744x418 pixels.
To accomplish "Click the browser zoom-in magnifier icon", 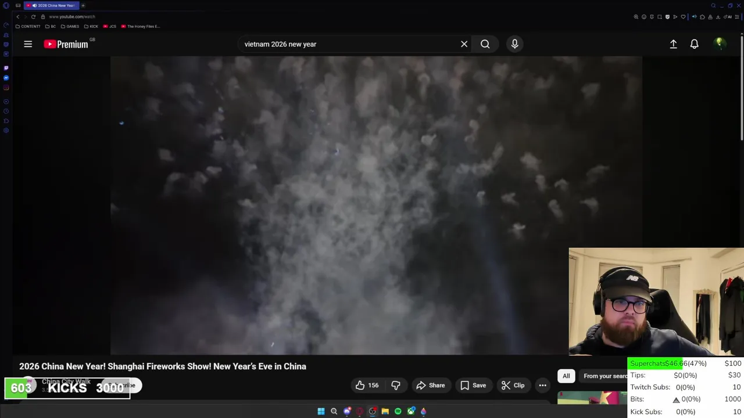I will (636, 17).
